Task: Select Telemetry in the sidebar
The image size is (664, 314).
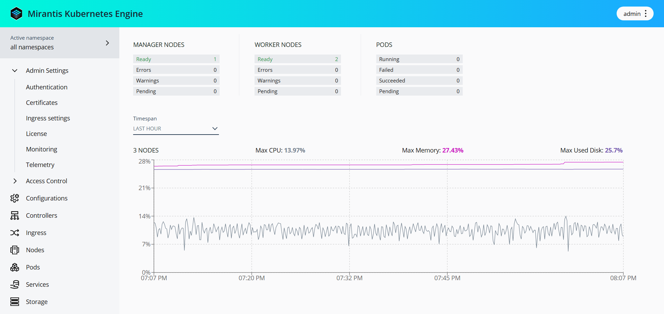Action: (40, 165)
